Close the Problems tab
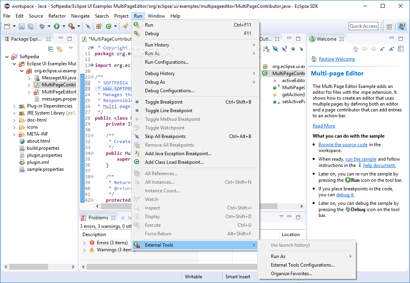Screen dimensions: 410x283 pyautogui.click(x=113, y=218)
